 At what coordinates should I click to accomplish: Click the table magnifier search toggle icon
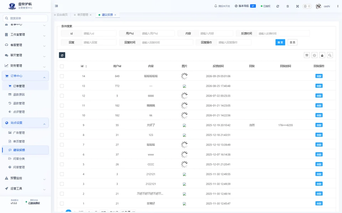coord(330,55)
